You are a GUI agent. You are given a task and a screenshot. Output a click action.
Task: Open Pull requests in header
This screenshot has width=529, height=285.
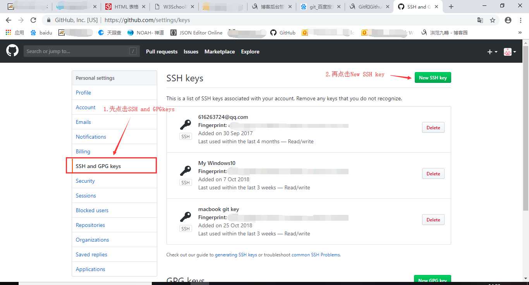(161, 52)
